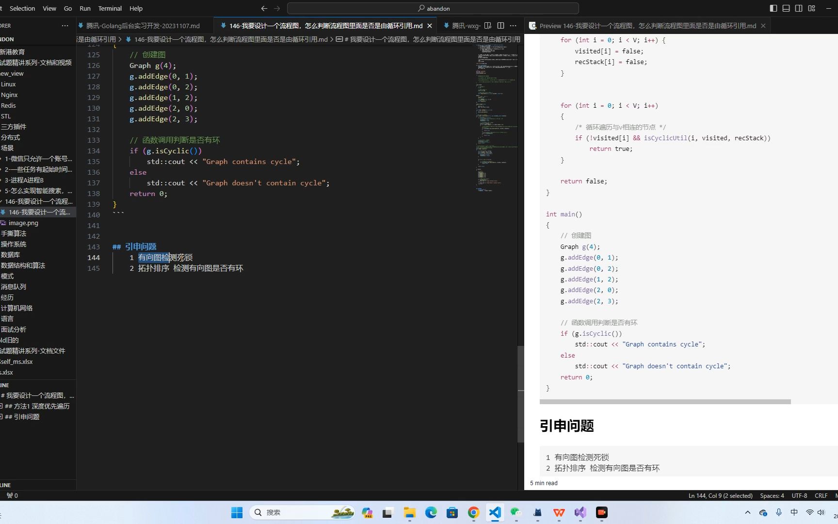Open File Explorer from the taskbar

point(410,512)
